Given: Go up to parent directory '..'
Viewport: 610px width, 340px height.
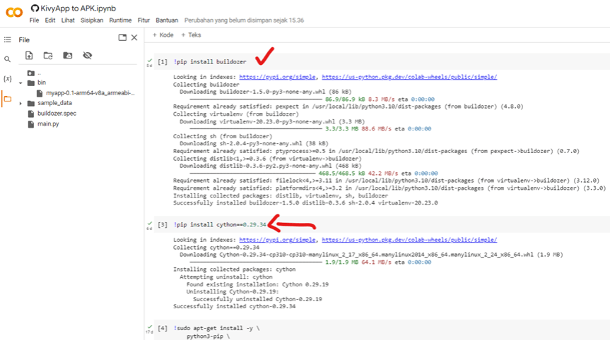Looking at the screenshot, I should (39, 73).
